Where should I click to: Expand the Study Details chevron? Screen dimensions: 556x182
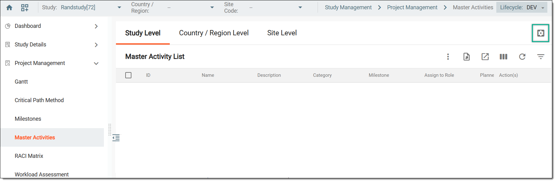click(x=96, y=45)
